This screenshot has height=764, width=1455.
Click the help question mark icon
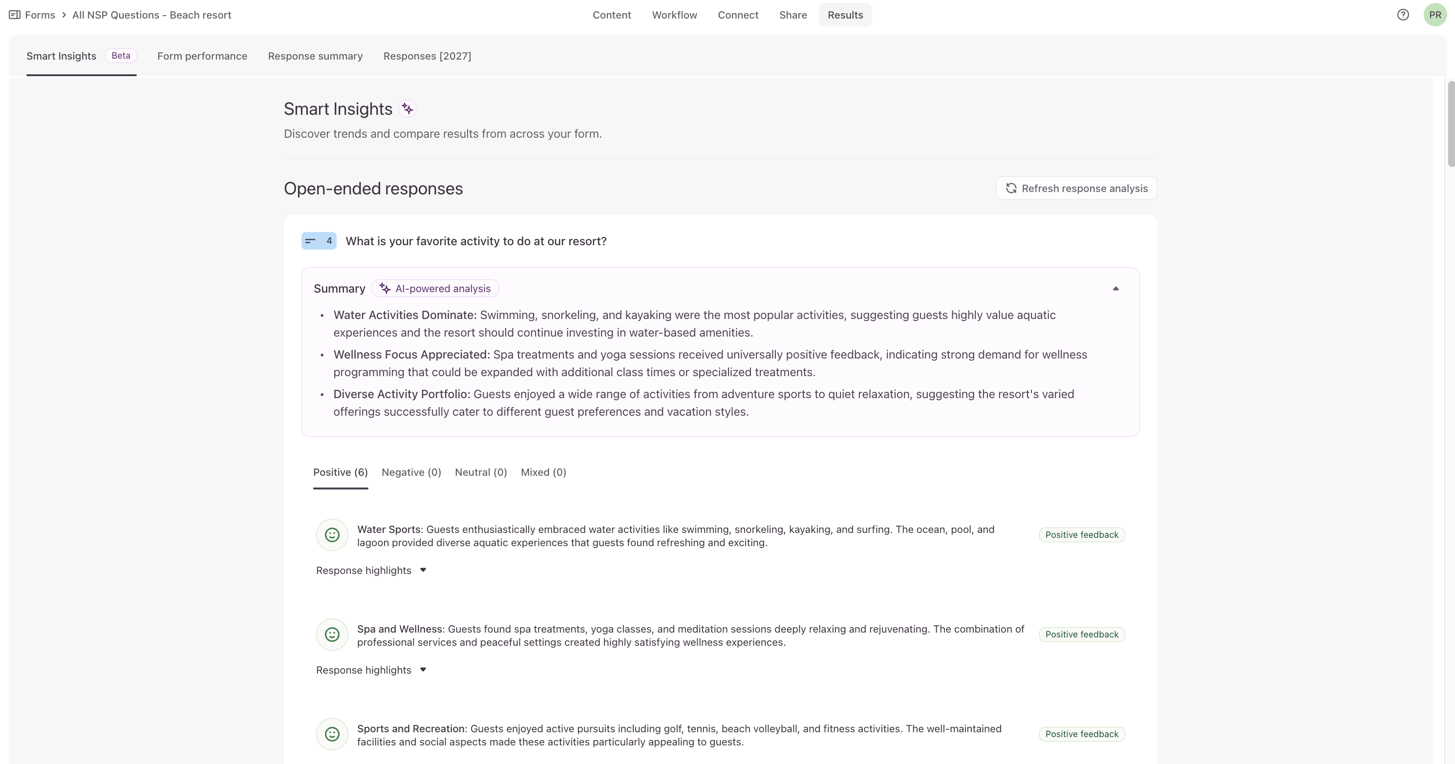pos(1402,15)
